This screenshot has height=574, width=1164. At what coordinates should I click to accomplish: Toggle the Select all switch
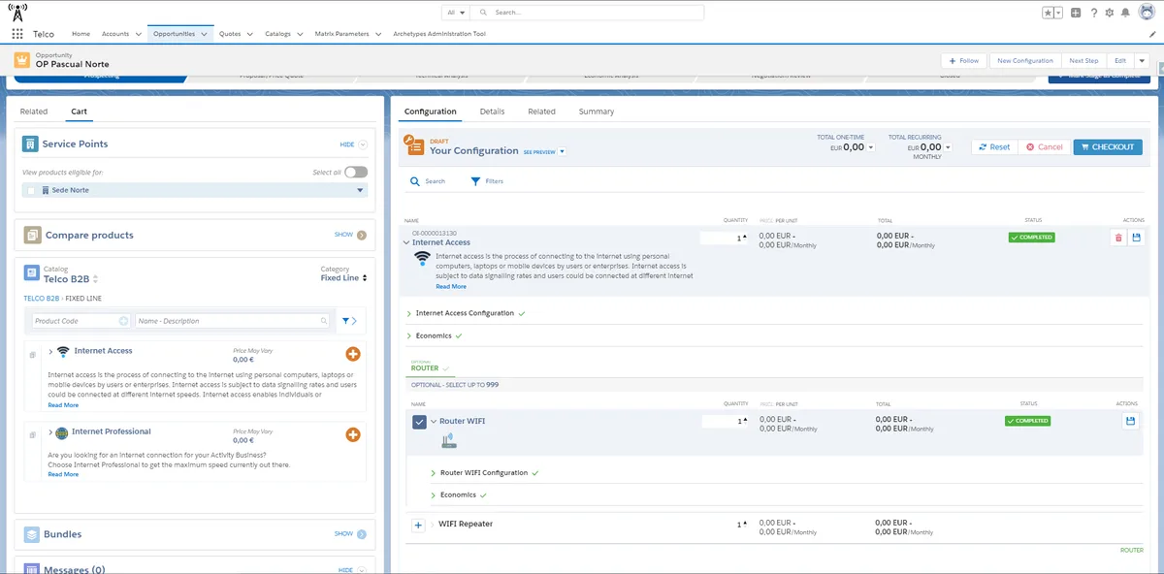pyautogui.click(x=356, y=172)
